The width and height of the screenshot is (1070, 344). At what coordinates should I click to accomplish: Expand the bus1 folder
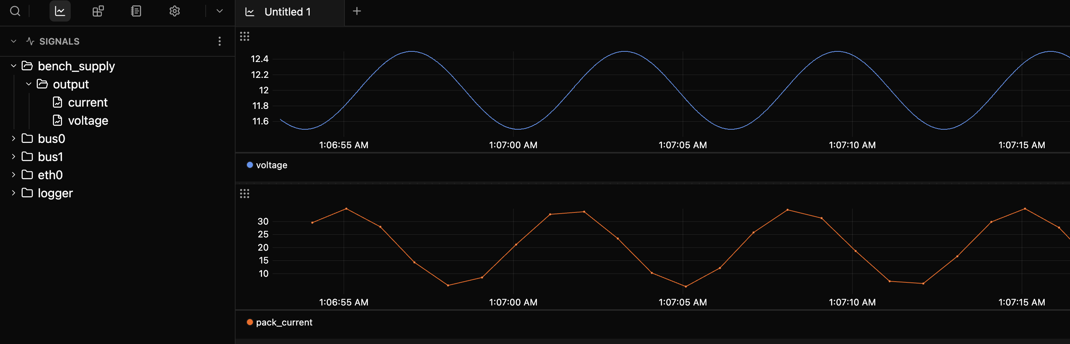(14, 157)
